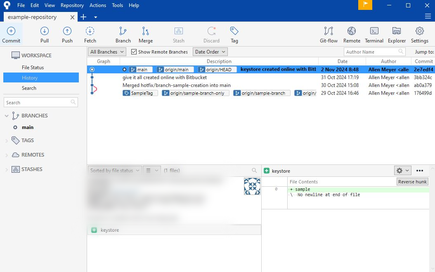Image resolution: width=435 pixels, height=272 pixels.
Task: Open the Date Order dropdown
Action: coord(210,52)
